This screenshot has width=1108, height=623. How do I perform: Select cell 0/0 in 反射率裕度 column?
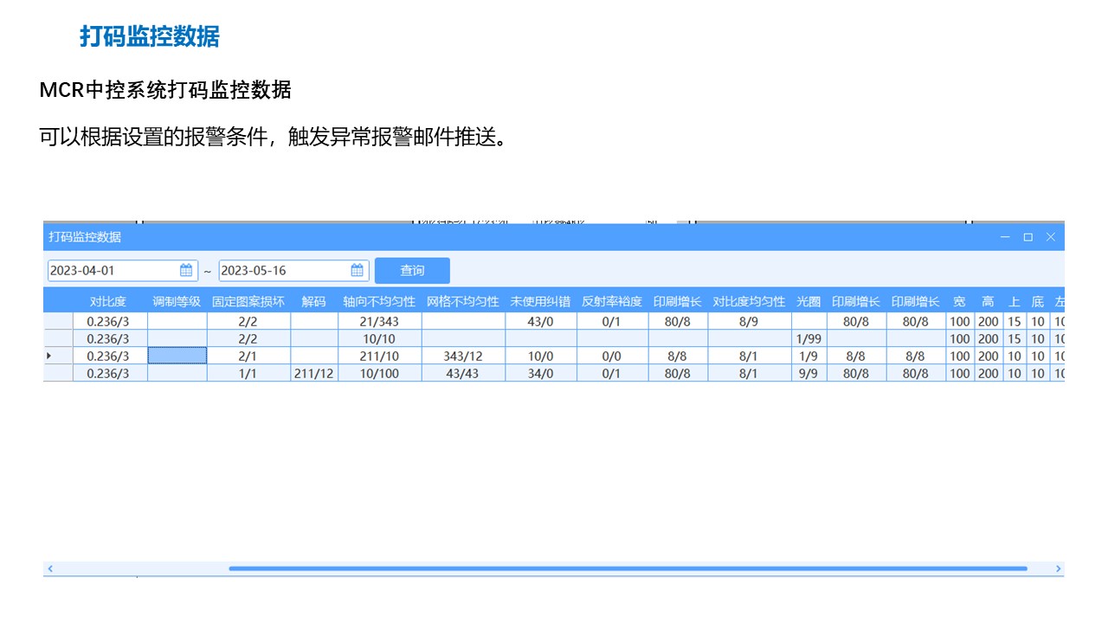coord(612,356)
